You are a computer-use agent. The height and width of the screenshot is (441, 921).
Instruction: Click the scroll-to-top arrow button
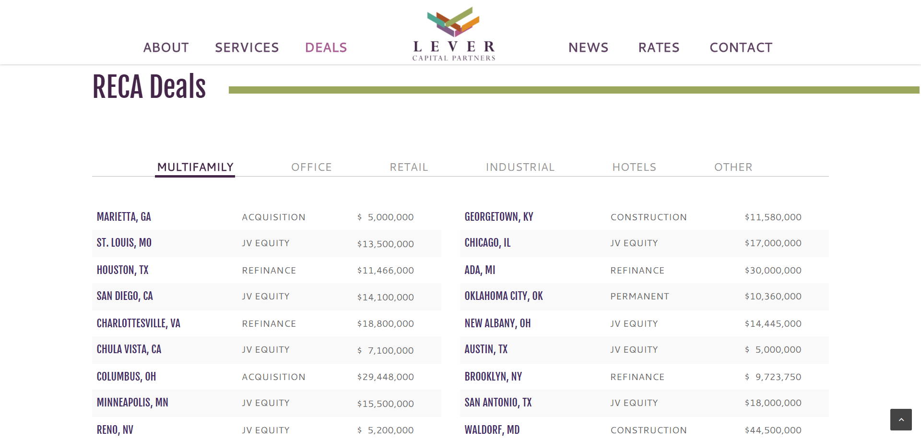tap(901, 419)
